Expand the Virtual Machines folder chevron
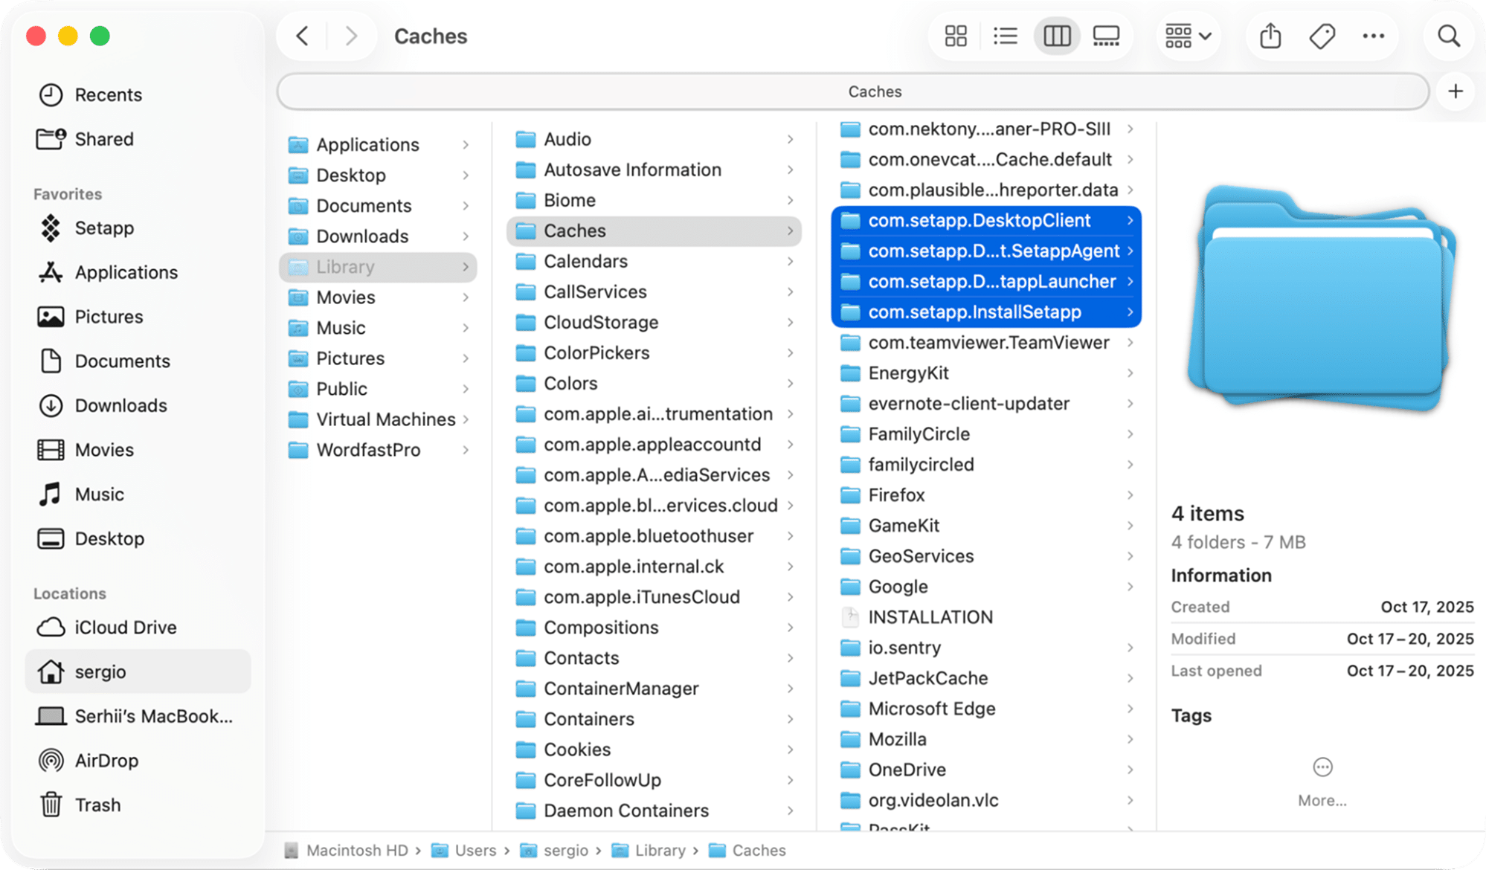 point(466,419)
